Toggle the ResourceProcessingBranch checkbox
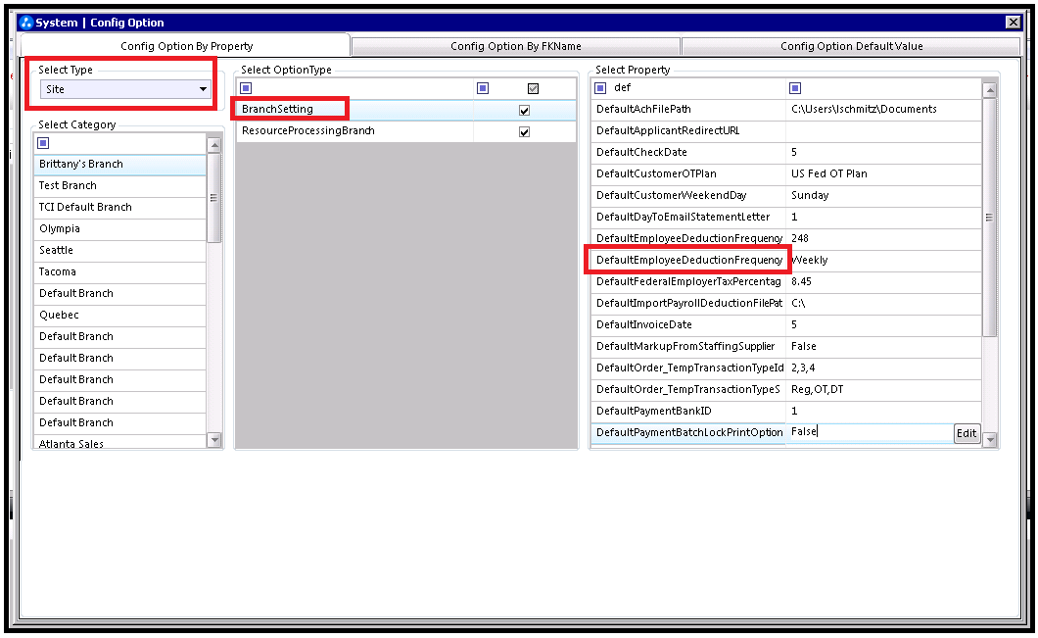The width and height of the screenshot is (1038, 638). click(524, 132)
